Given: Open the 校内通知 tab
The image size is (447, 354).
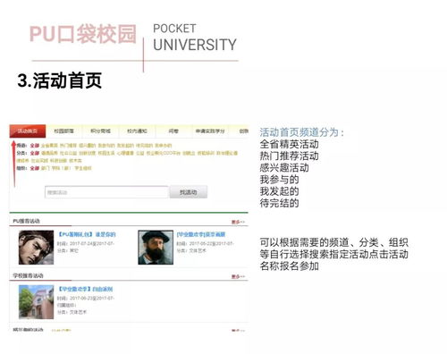Looking at the screenshot, I should pos(137,131).
